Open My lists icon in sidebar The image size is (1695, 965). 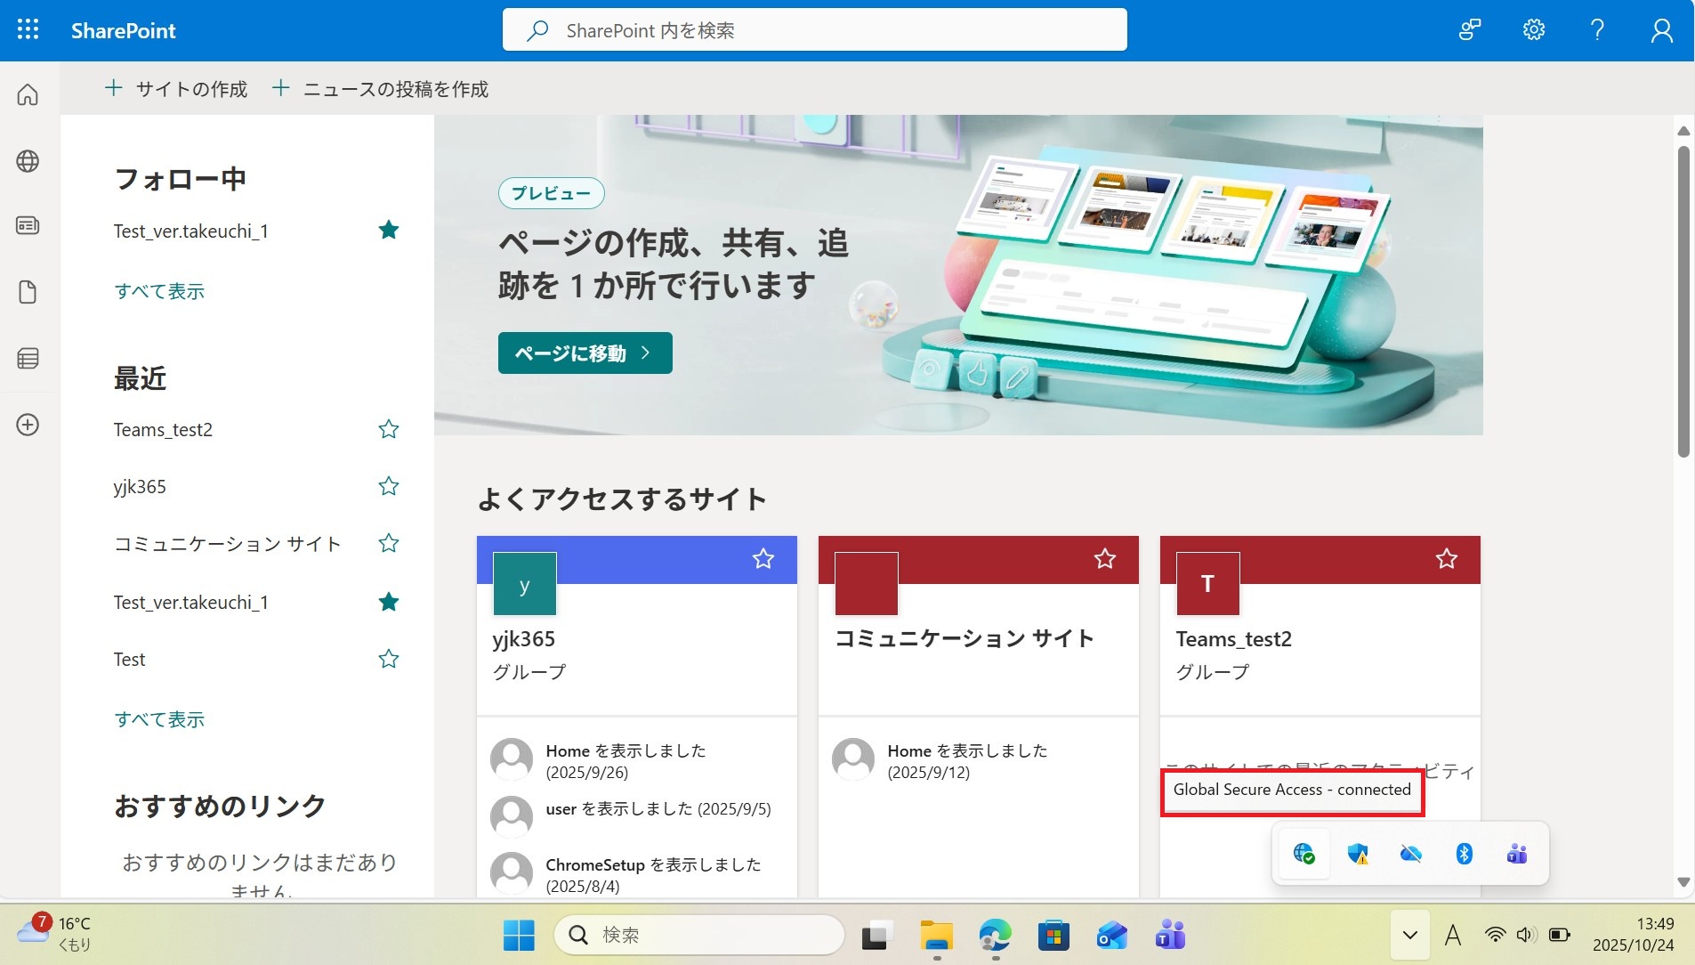[x=28, y=358]
